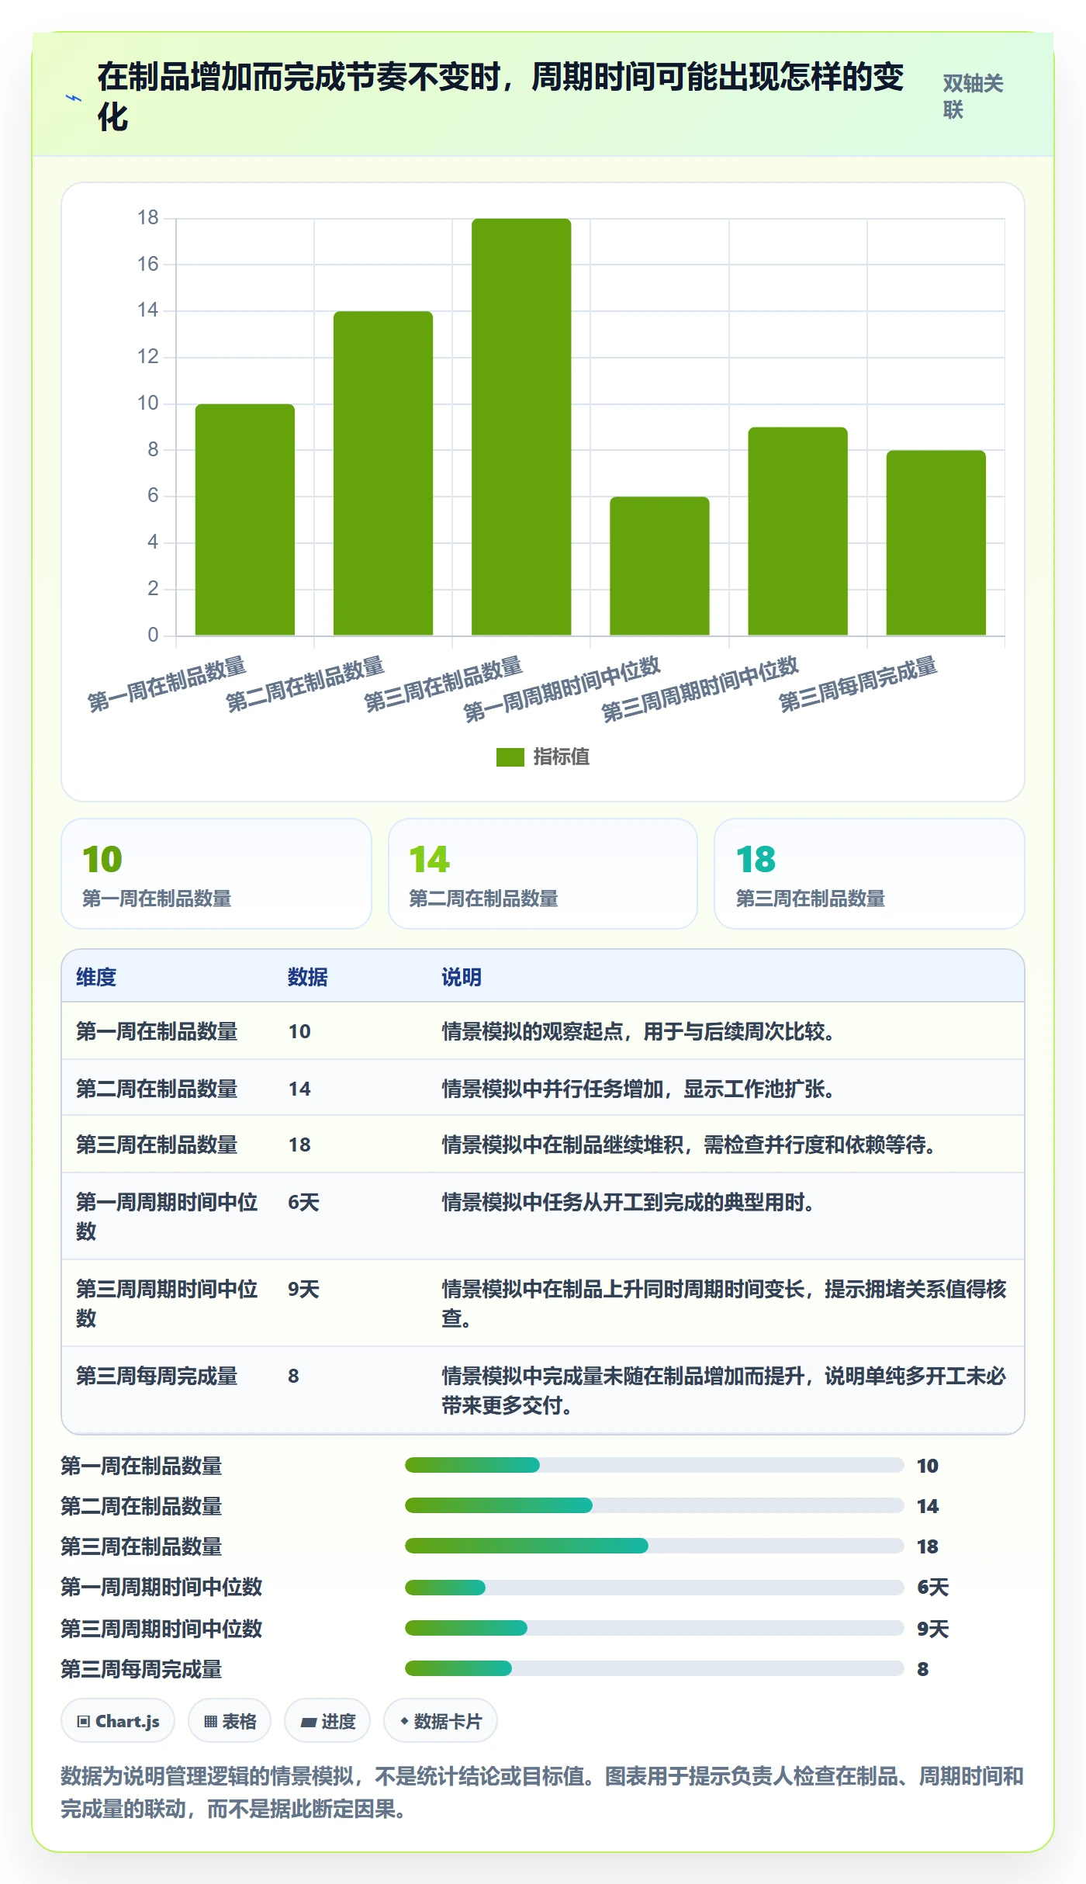The image size is (1086, 1884).
Task: Select the data card showing 18
Action: point(870,874)
